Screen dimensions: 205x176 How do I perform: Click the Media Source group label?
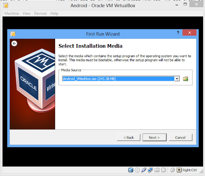tap(71, 70)
